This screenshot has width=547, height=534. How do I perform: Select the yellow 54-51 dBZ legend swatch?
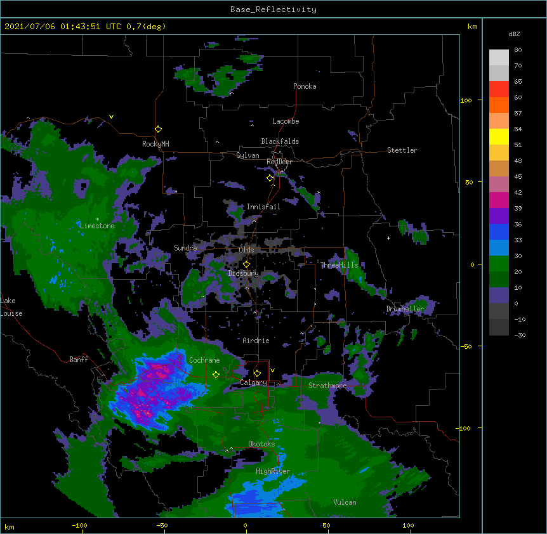click(x=499, y=136)
